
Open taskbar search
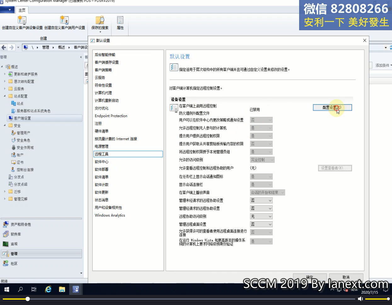click(20, 289)
